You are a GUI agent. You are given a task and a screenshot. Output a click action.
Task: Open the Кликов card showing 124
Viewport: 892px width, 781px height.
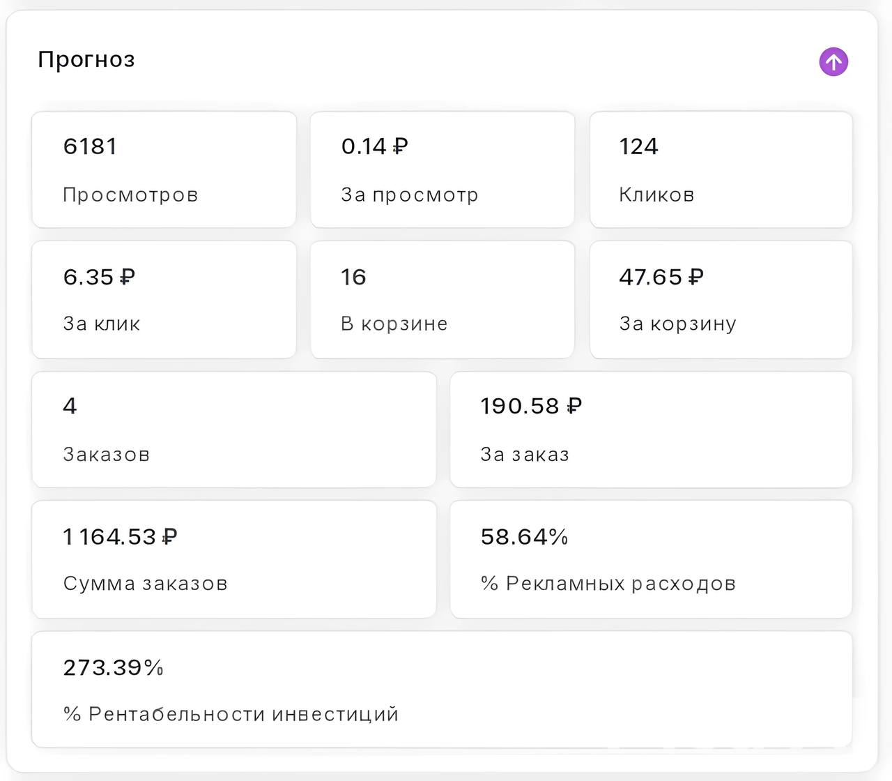pos(721,170)
